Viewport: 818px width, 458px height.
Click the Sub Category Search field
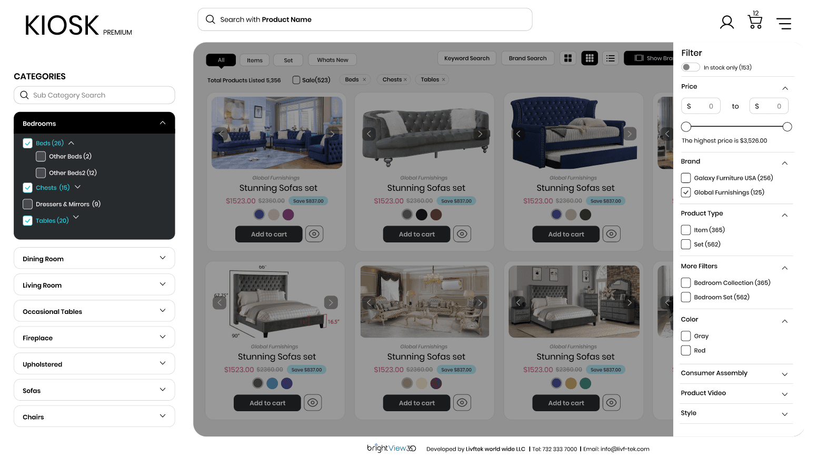tap(94, 95)
